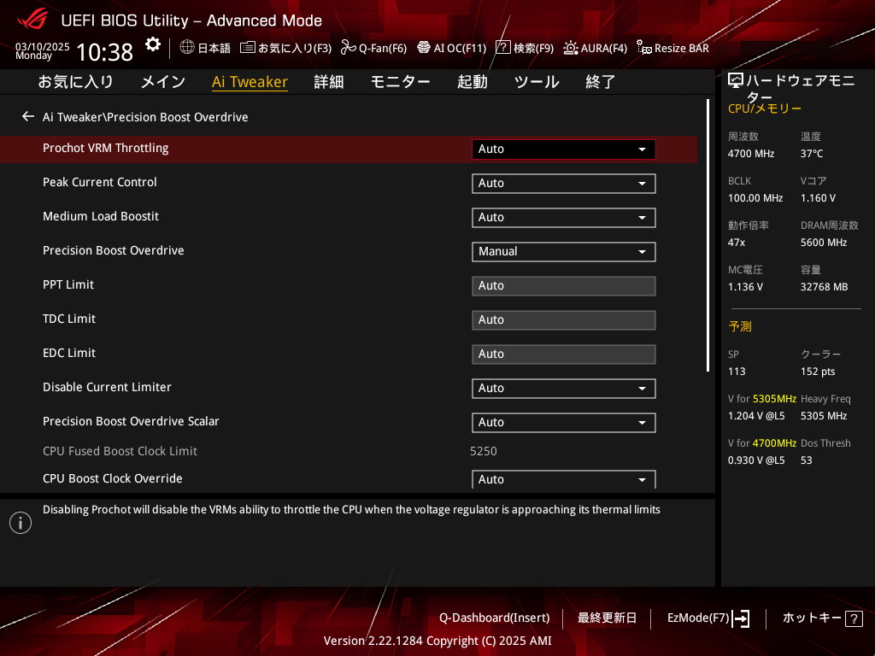Image resolution: width=875 pixels, height=656 pixels.
Task: Click AI OC(F11) label
Action: point(461,48)
